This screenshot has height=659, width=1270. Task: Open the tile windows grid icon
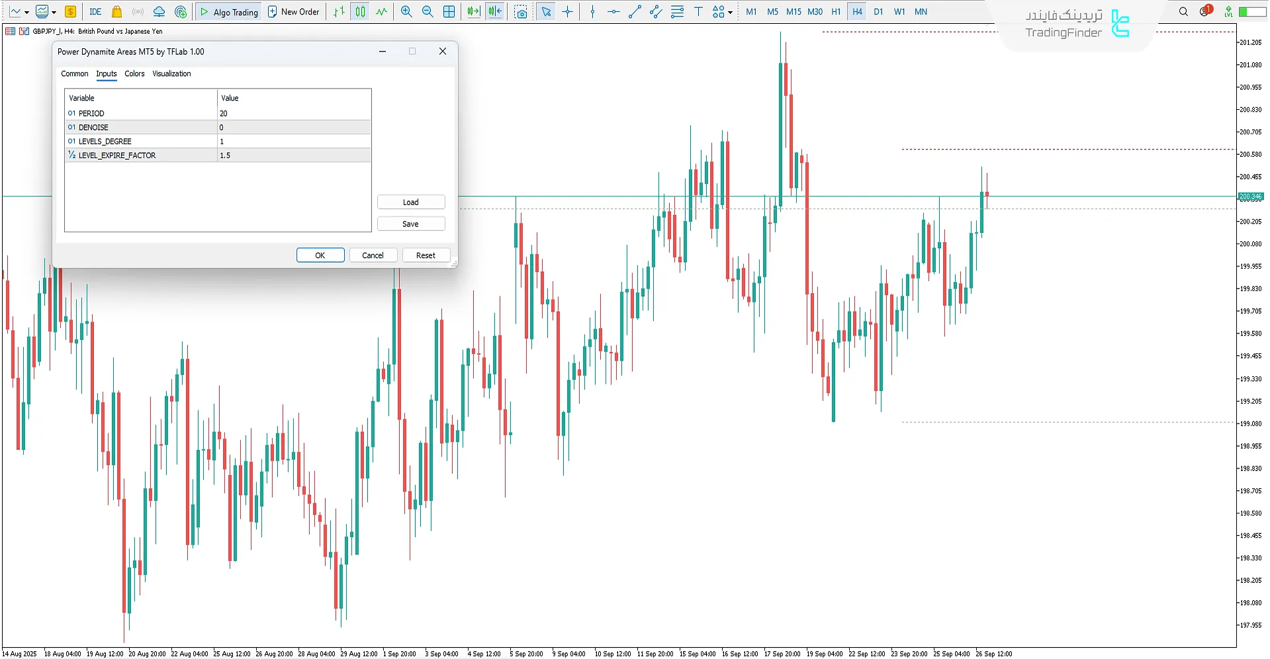click(449, 12)
